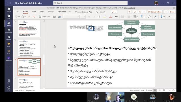This screenshot has width=181, height=102.
Task: Open the Present options dropdown arrow
Action: pyautogui.click(x=144, y=12)
